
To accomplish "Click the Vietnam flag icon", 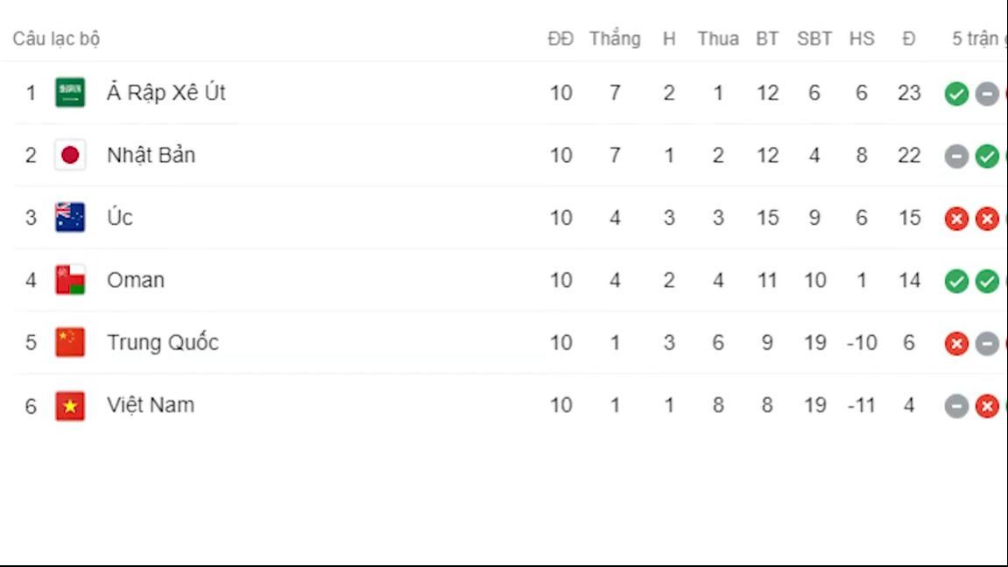I will (x=70, y=405).
